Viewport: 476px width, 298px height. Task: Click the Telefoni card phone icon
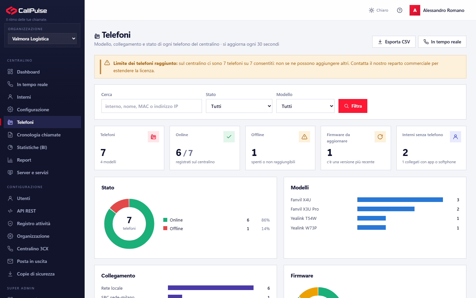(x=153, y=137)
